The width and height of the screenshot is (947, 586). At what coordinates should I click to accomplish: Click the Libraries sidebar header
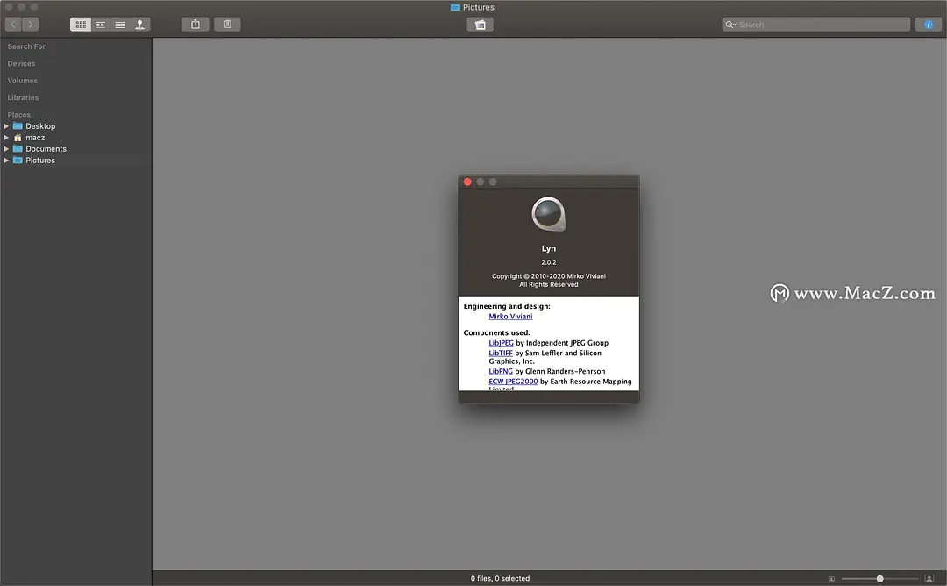pos(23,97)
